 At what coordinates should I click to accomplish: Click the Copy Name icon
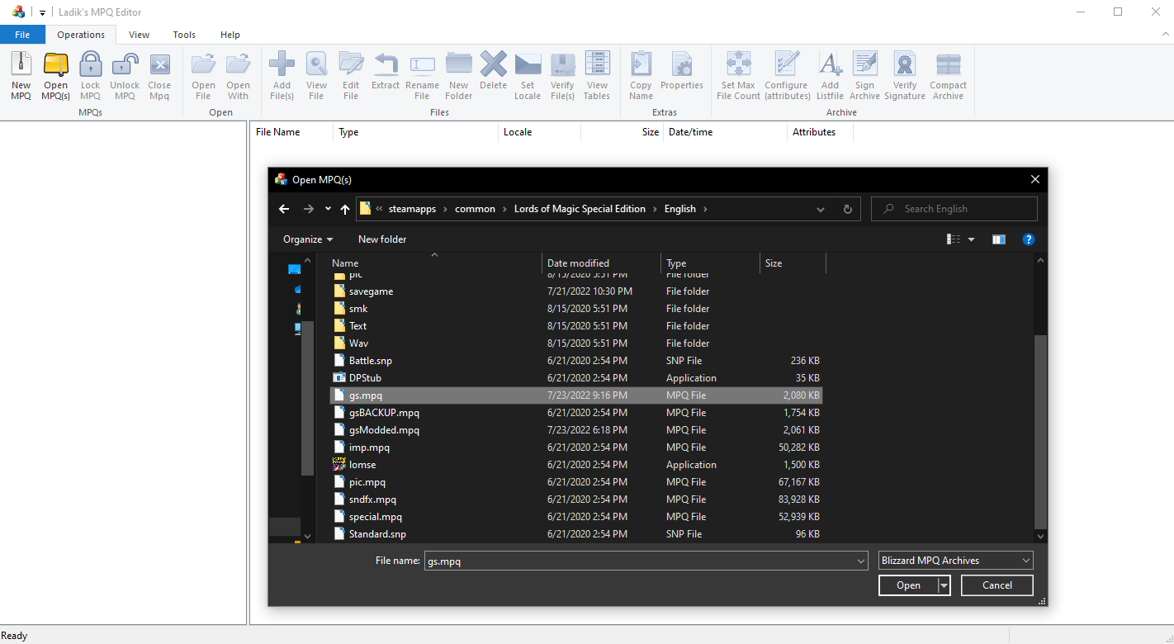point(641,64)
